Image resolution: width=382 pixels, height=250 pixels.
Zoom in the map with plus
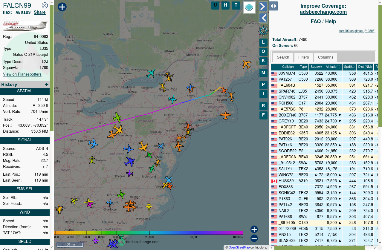click(254, 229)
